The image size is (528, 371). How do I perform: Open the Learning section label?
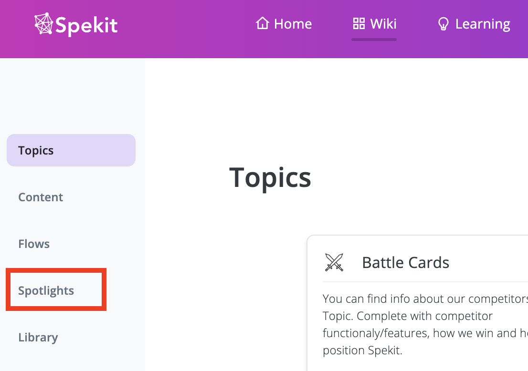click(483, 24)
